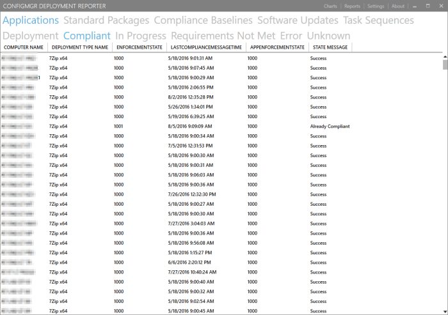This screenshot has height=315, width=448.
Task: Open Settings from the title bar
Action: [x=376, y=6]
